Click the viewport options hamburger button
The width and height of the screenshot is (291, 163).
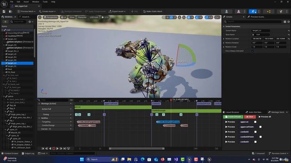click(40, 17)
